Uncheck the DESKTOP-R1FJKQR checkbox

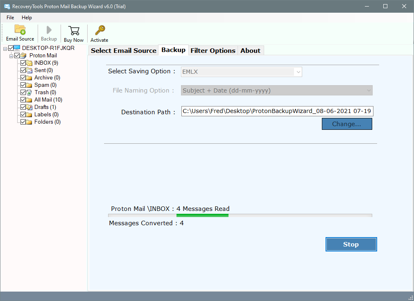pyautogui.click(x=11, y=48)
